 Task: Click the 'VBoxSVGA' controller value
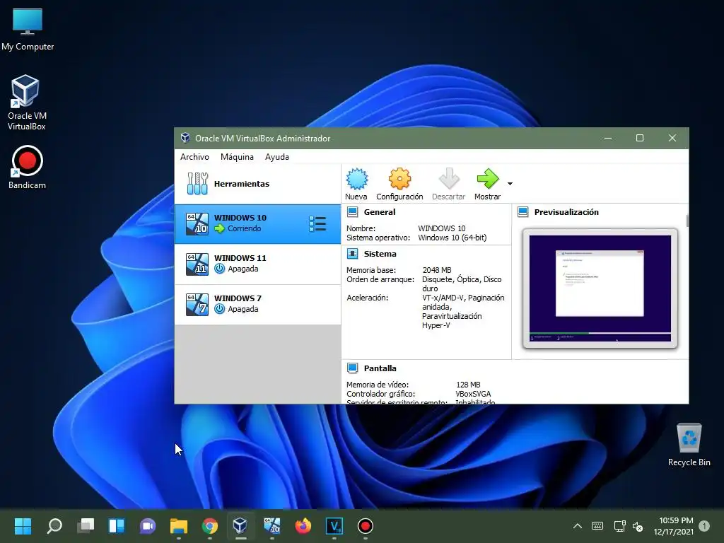click(x=473, y=394)
